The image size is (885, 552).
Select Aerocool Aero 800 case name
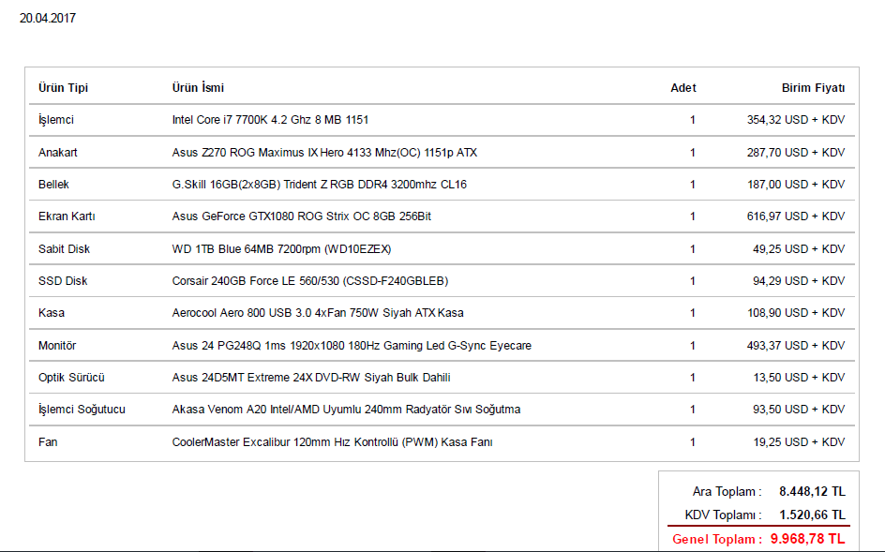pyautogui.click(x=318, y=313)
